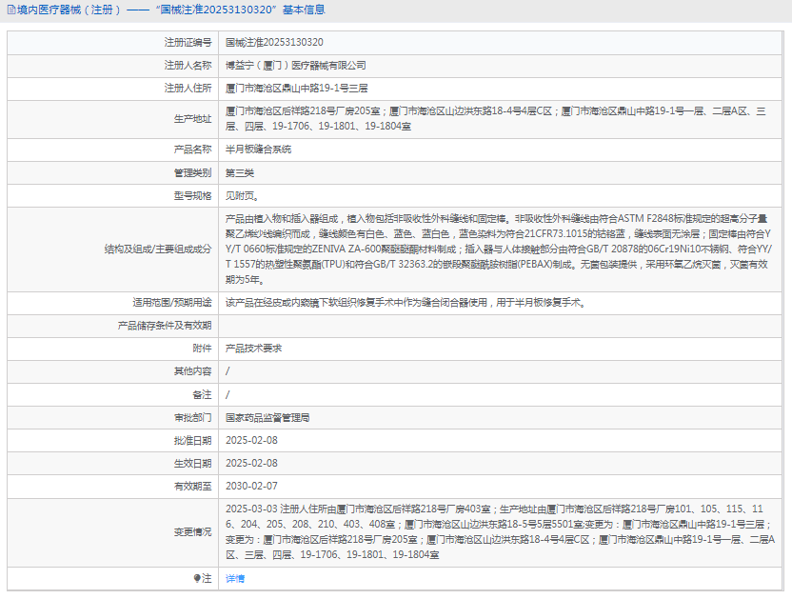Click the change record dated 2025-03-03
Screen dimensions: 792x599
click(x=500, y=531)
